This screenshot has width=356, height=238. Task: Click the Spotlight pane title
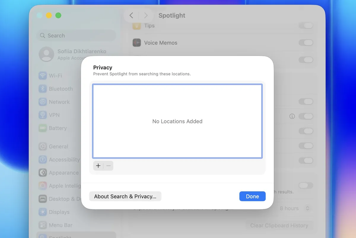[172, 15]
